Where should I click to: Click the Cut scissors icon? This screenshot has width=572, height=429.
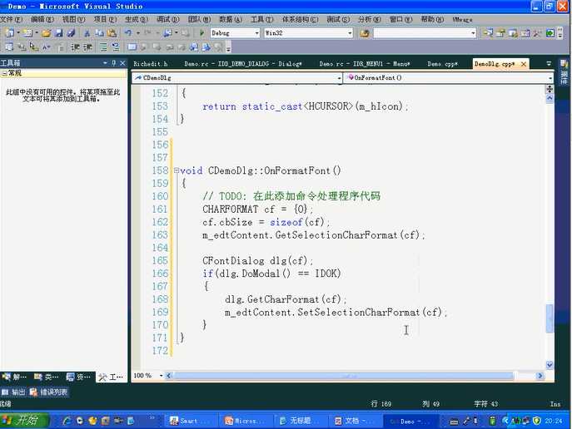(x=87, y=33)
